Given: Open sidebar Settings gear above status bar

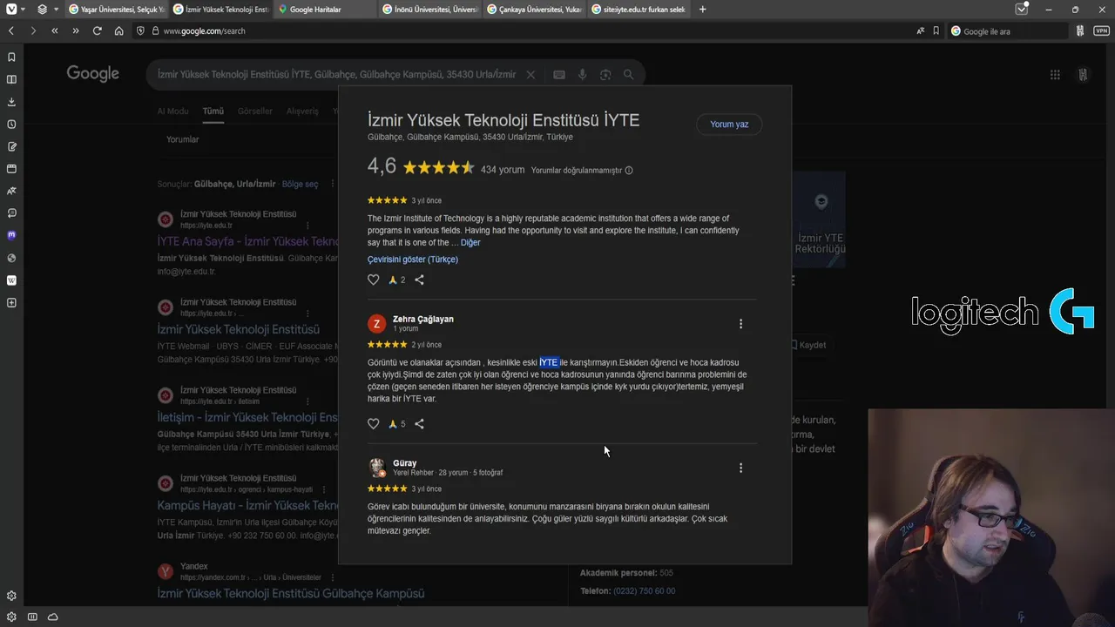Looking at the screenshot, I should [x=11, y=597].
